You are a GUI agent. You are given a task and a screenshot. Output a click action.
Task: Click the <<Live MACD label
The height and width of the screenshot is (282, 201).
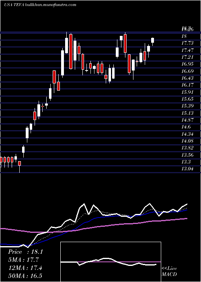click(x=169, y=272)
